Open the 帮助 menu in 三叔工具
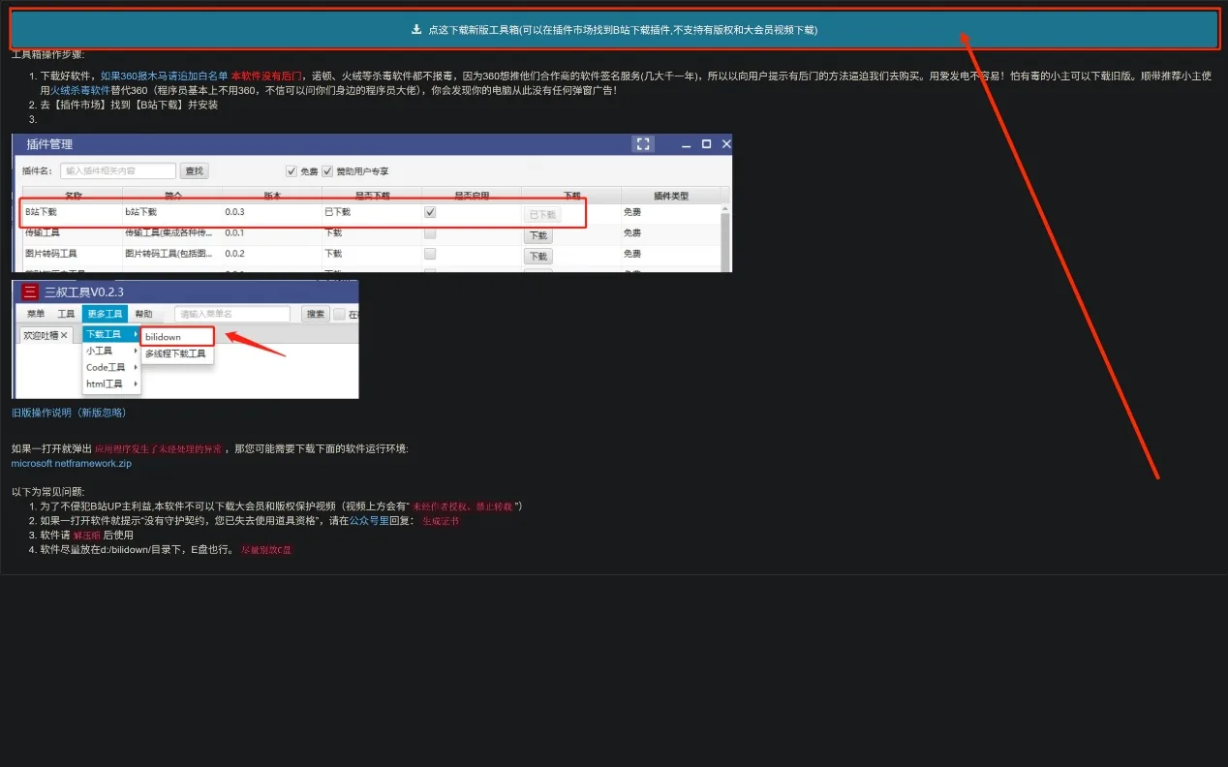This screenshot has height=767, width=1228. [x=143, y=314]
